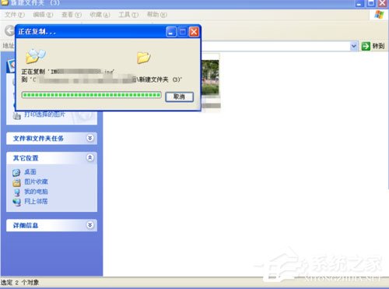Click the 我的电脑 computer icon
The image size is (389, 289).
click(16, 192)
